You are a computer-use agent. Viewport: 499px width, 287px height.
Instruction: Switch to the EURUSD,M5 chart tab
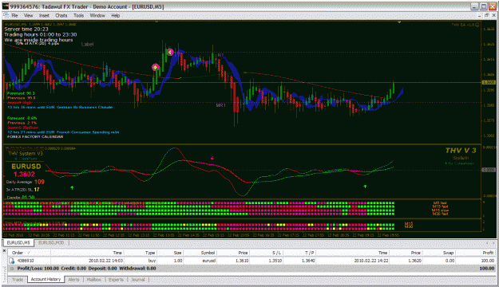tap(18, 242)
